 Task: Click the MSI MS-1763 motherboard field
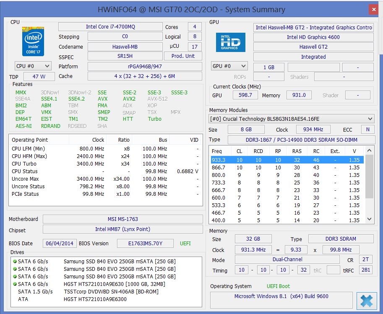click(123, 219)
